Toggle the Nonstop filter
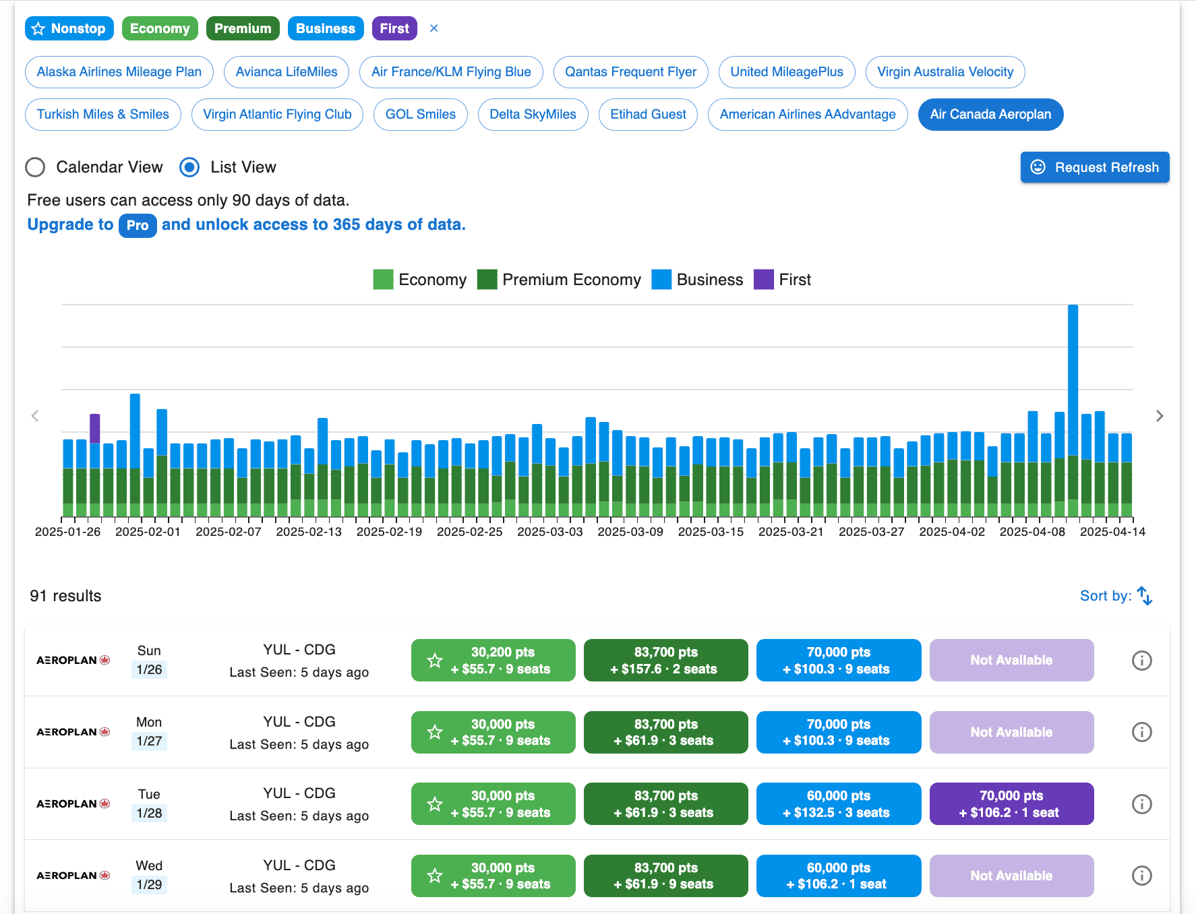The width and height of the screenshot is (1196, 914). (69, 28)
